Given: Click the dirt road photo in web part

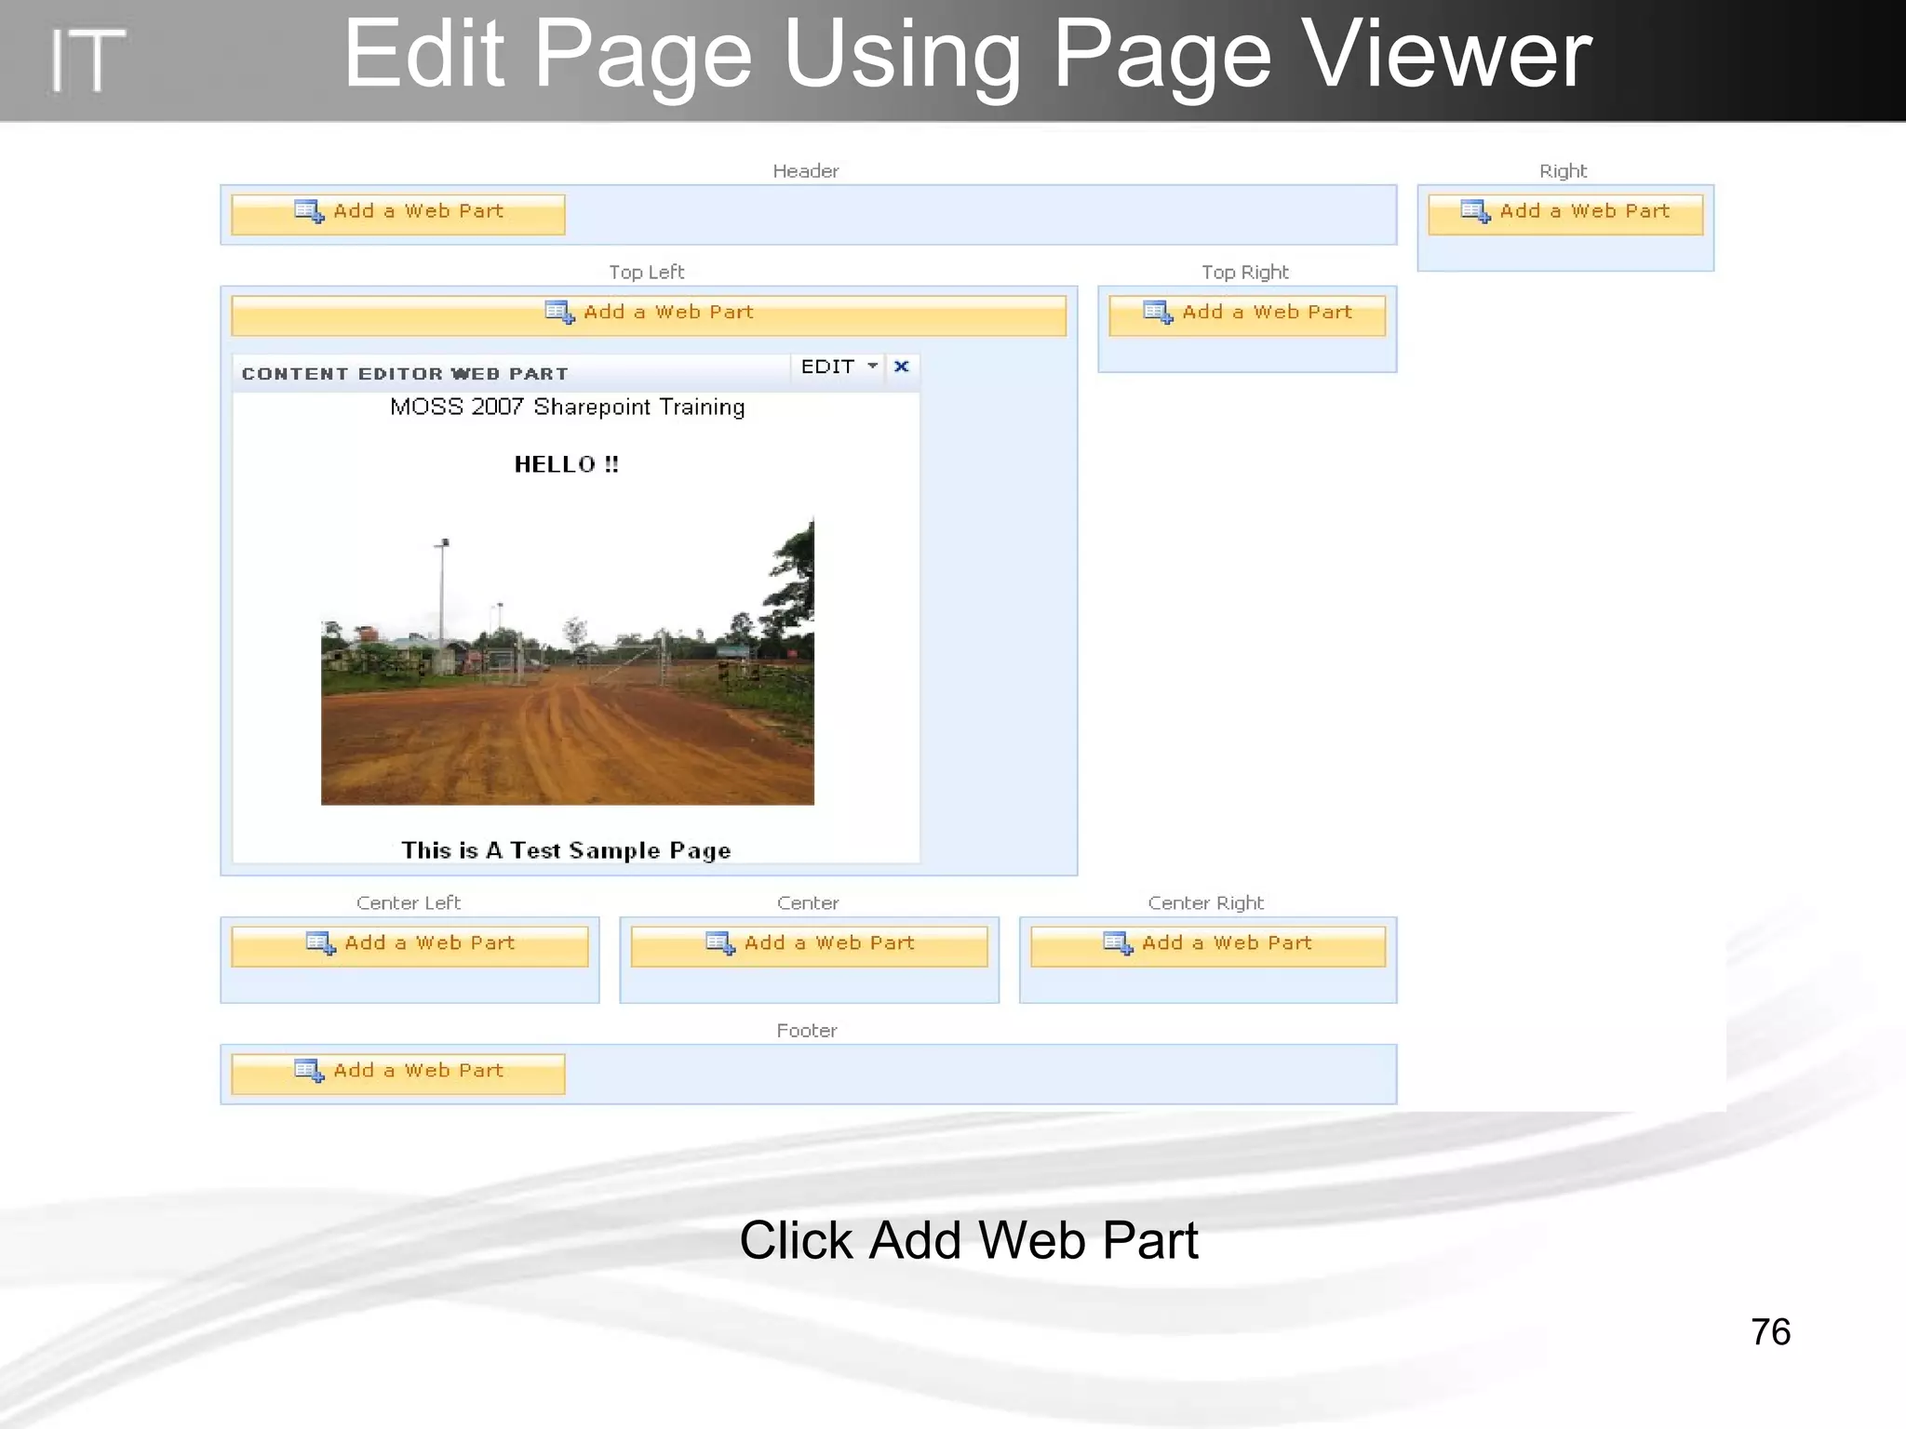Looking at the screenshot, I should 568,661.
